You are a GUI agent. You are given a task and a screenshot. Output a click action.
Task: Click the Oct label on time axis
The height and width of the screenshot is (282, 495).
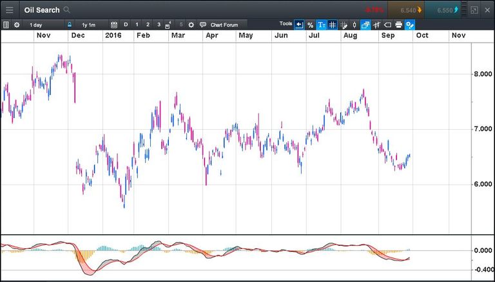click(422, 35)
